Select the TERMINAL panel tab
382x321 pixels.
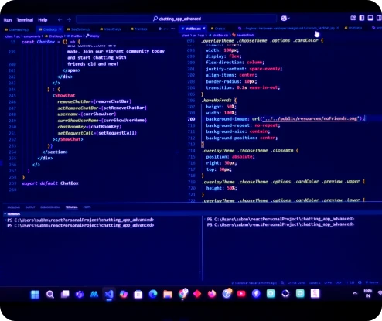click(x=71, y=207)
